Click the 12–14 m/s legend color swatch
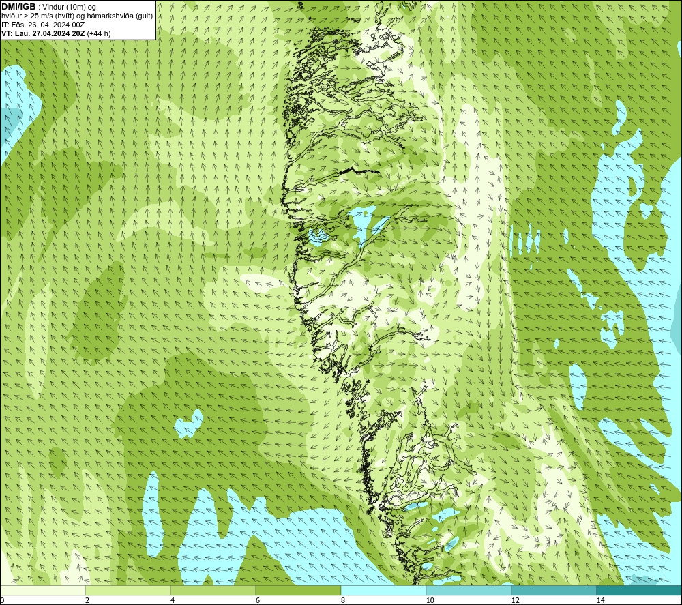 pos(554,590)
